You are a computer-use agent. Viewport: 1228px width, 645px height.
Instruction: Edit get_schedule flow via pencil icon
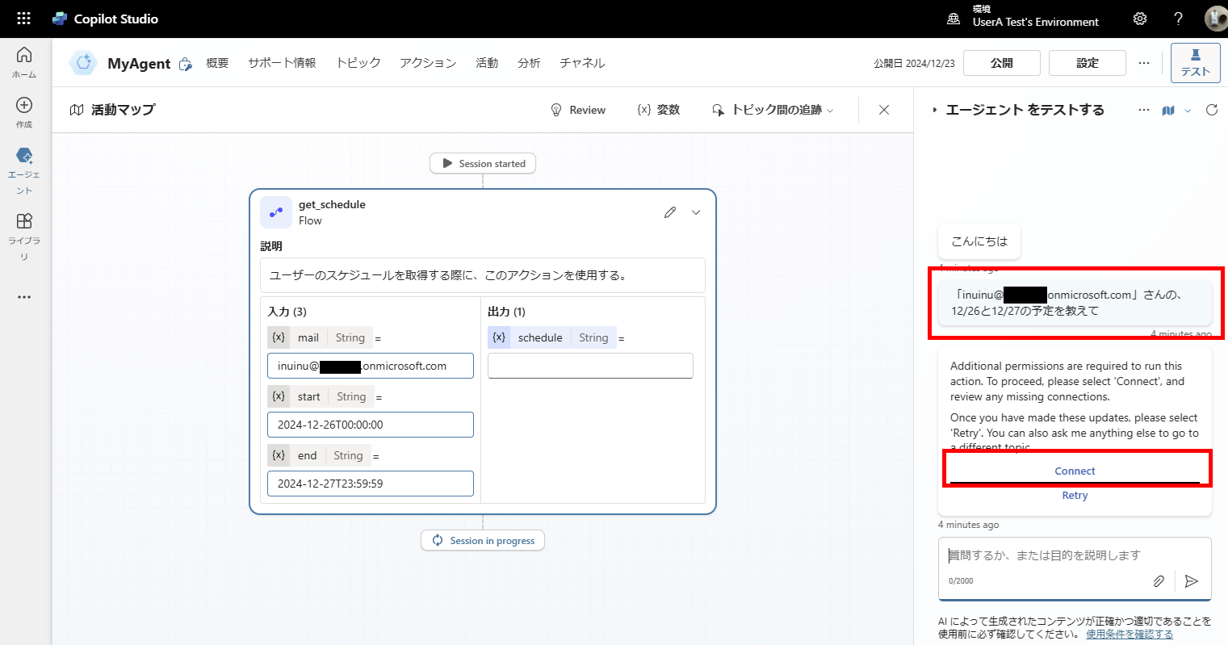pos(669,212)
